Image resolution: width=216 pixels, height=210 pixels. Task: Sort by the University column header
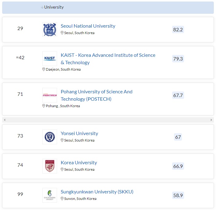pos(54,7)
